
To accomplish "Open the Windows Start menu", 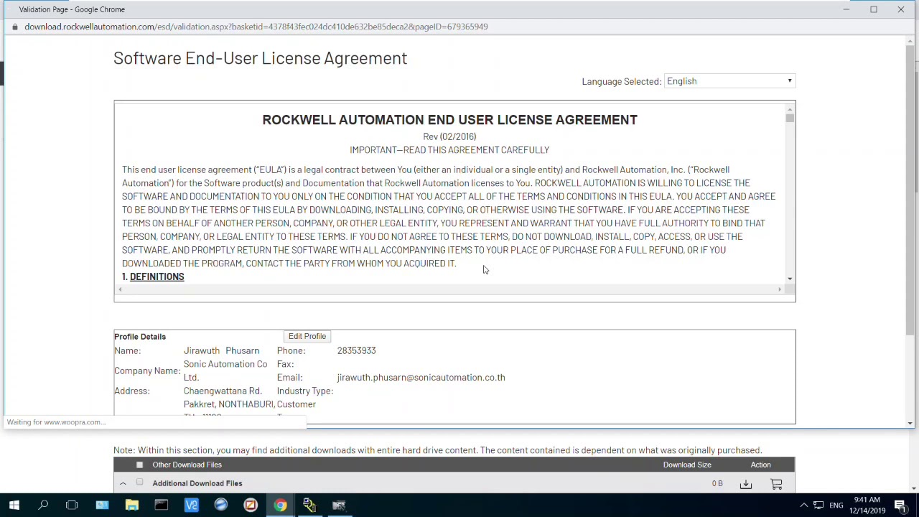I will point(14,505).
